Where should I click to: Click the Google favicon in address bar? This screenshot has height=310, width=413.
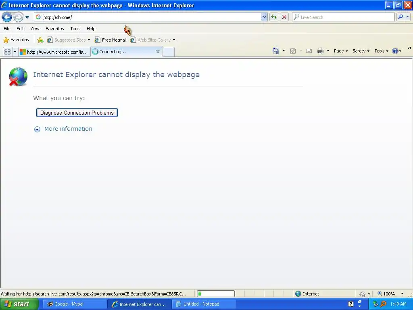(x=38, y=17)
